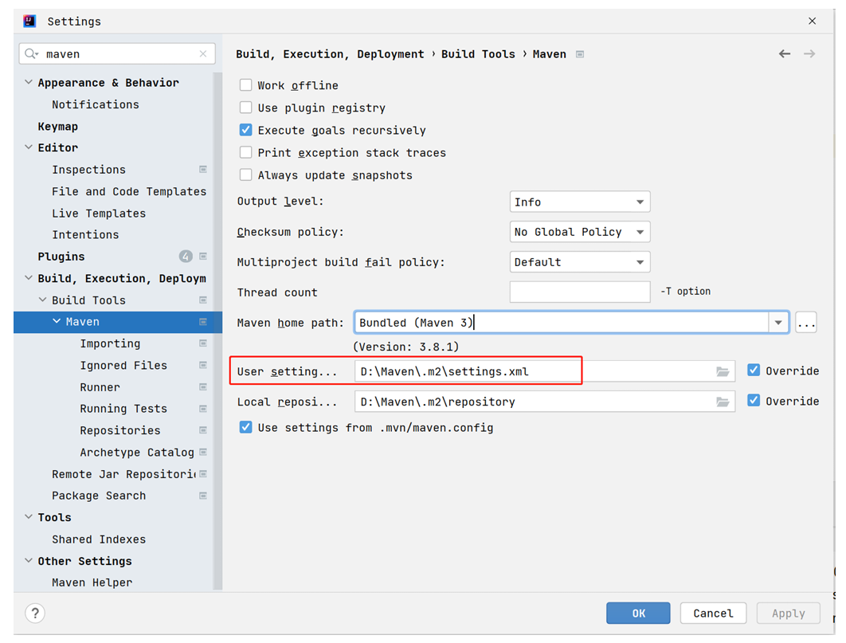Click project-level icon on Plugins row

[x=203, y=257]
